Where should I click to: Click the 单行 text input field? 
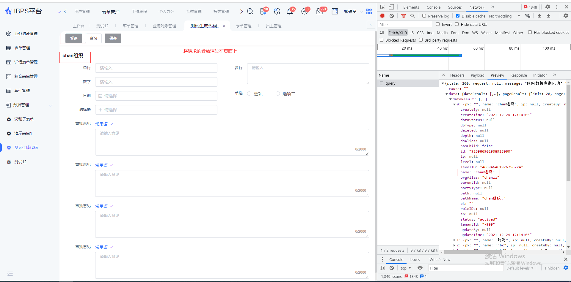click(156, 68)
